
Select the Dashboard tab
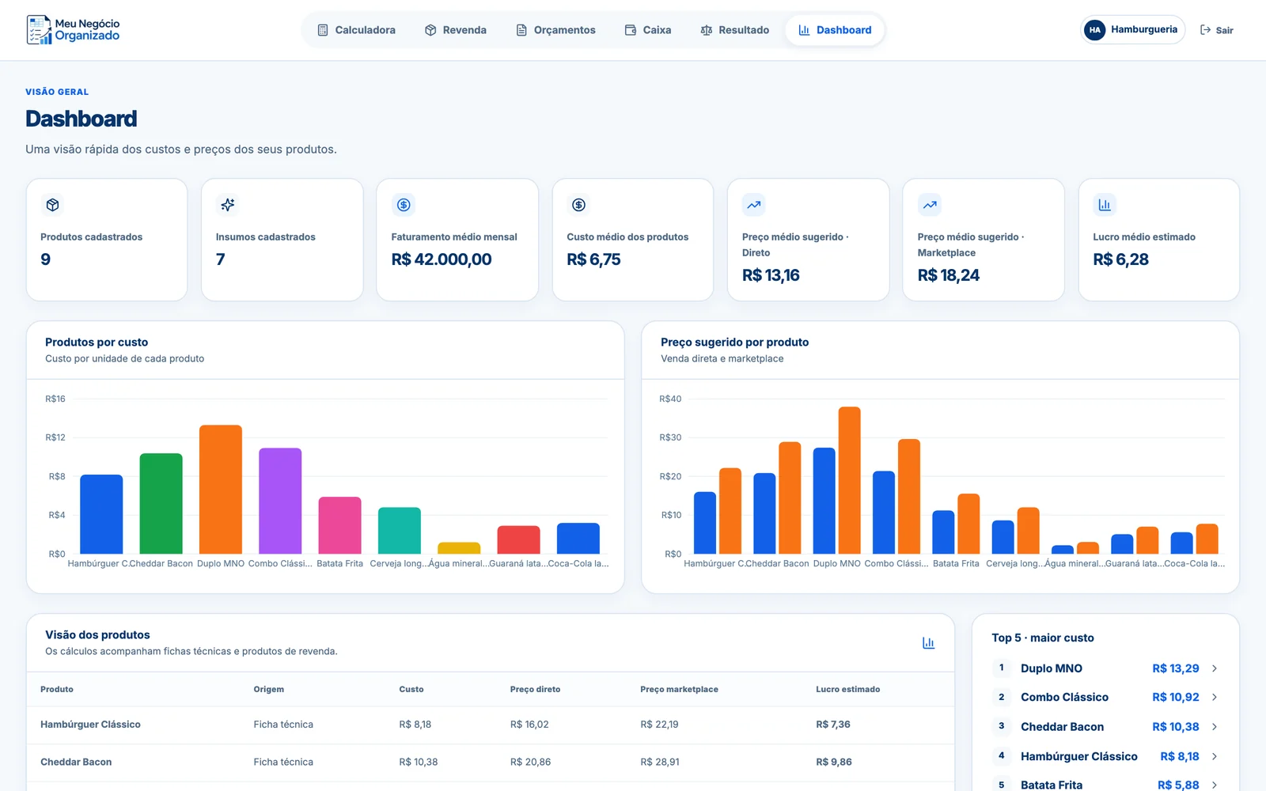[x=835, y=30]
